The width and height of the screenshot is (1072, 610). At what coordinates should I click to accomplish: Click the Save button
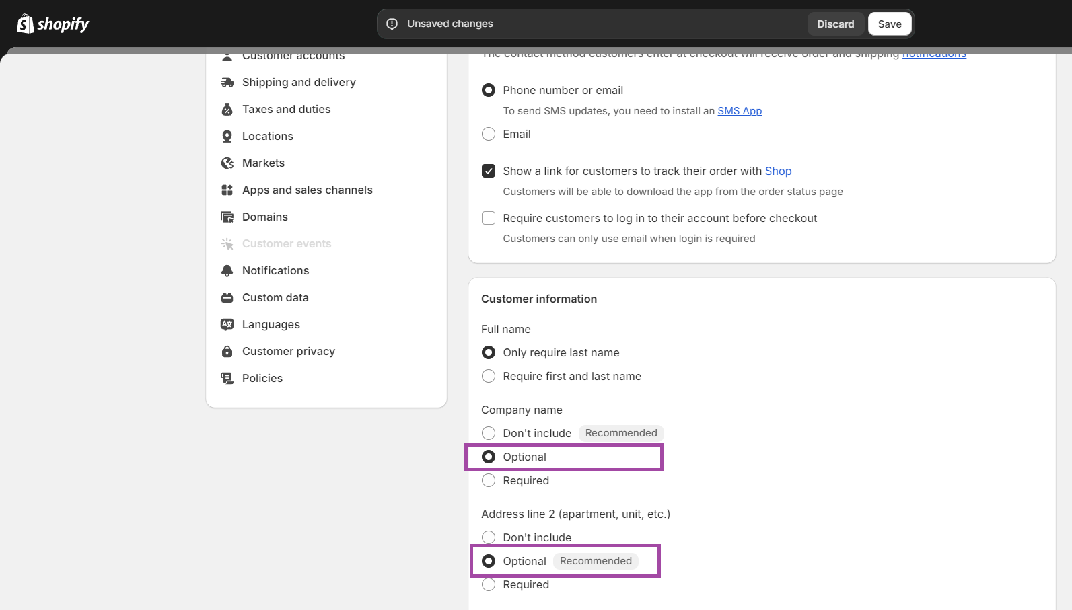tap(890, 24)
